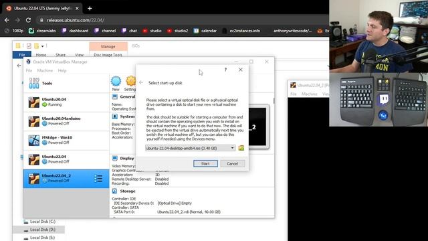428x241 pixels.
Task: Reload the browser page
Action: point(28,20)
